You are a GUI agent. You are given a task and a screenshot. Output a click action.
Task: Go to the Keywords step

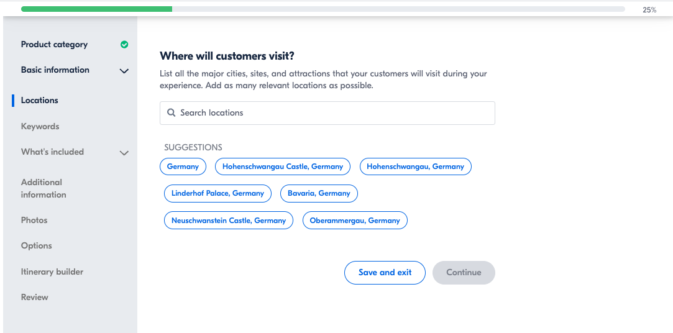point(40,126)
